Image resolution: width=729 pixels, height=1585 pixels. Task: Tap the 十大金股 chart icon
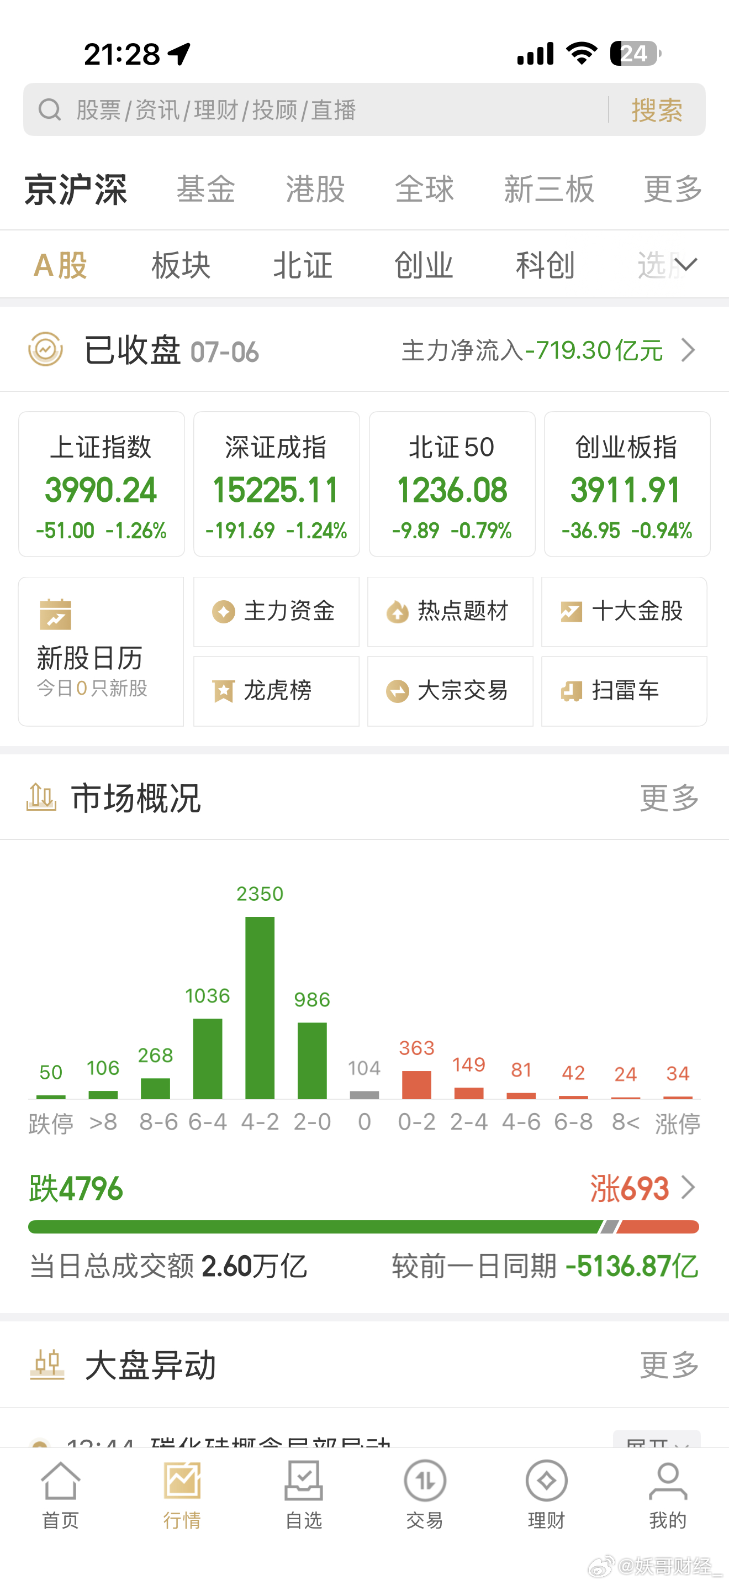(x=571, y=612)
